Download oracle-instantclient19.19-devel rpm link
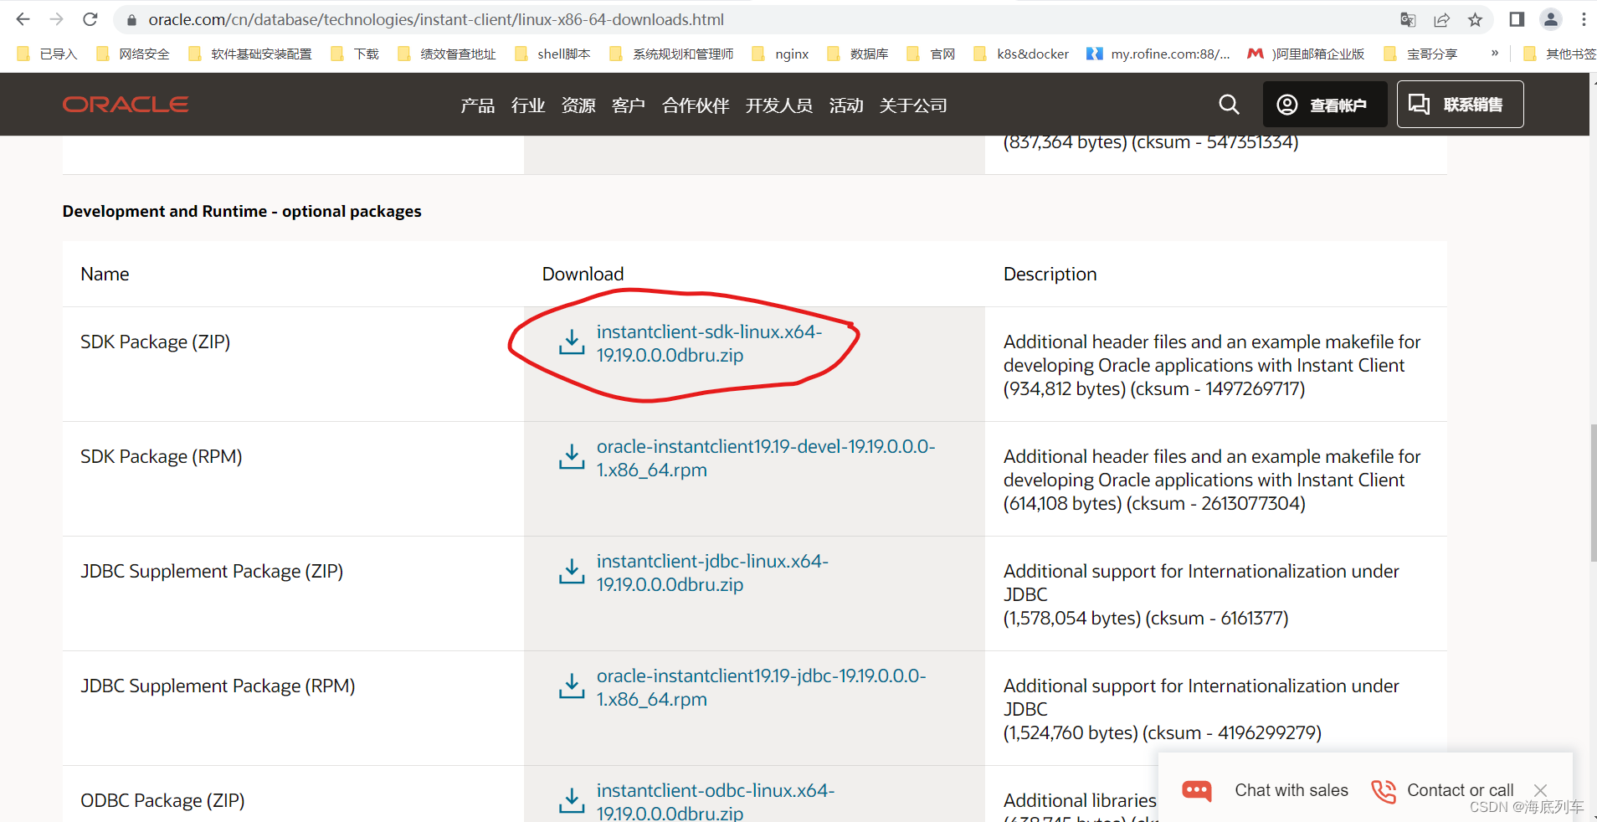Viewport: 1597px width, 822px height. click(766, 458)
